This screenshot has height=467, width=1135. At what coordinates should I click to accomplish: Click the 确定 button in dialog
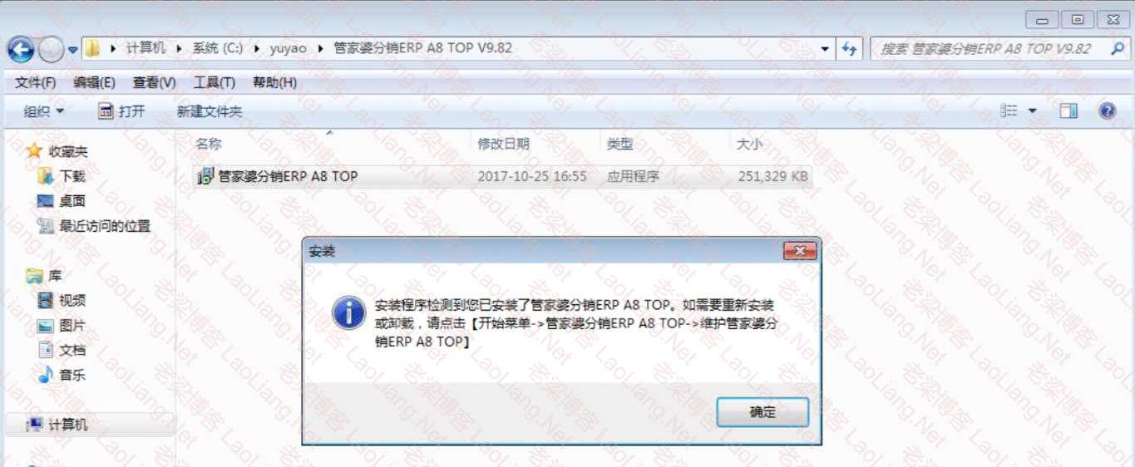point(762,412)
